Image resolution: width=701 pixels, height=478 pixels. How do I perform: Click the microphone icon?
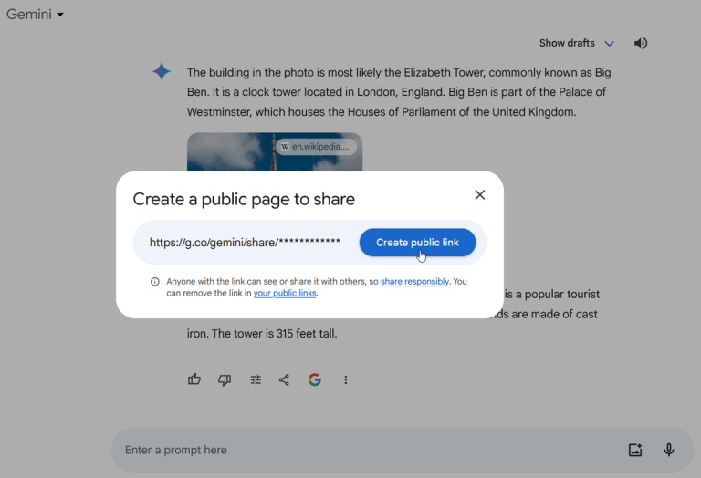pyautogui.click(x=669, y=450)
